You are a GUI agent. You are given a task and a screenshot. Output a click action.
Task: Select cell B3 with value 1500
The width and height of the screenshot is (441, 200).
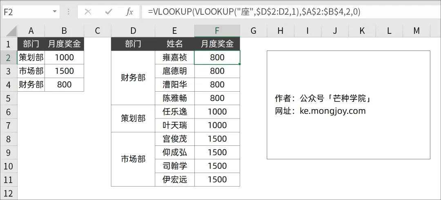click(x=64, y=71)
